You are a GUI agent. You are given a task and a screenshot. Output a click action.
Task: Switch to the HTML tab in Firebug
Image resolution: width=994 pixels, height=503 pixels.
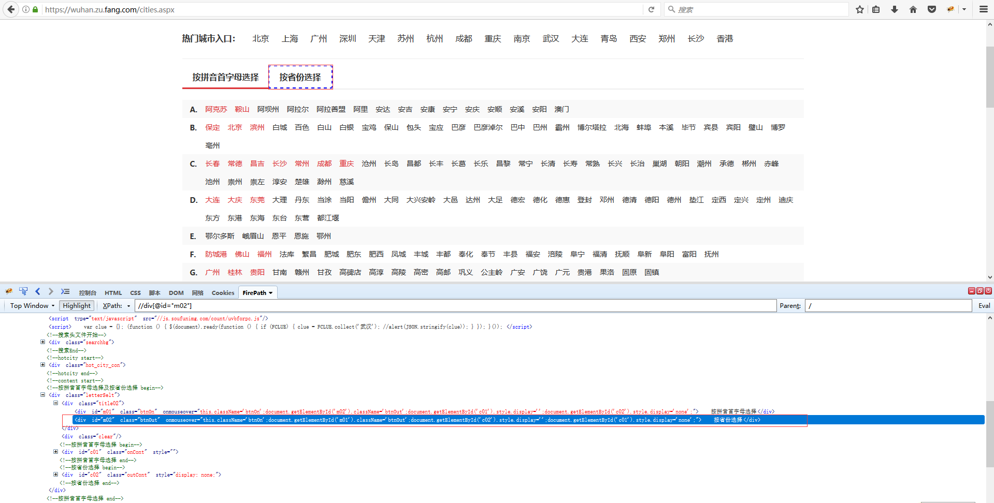tap(113, 293)
